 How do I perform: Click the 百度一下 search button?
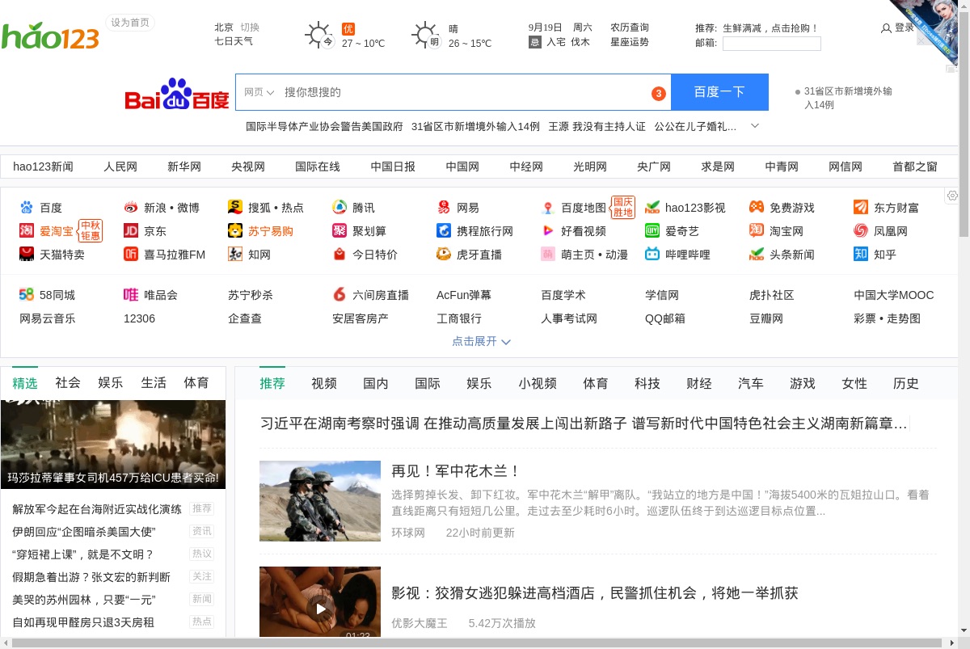point(719,92)
